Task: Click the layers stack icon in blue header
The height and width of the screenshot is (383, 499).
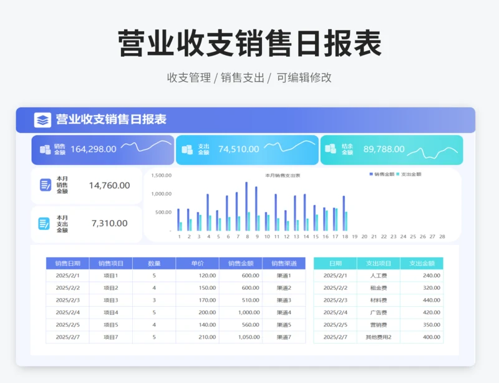Action: click(42, 120)
